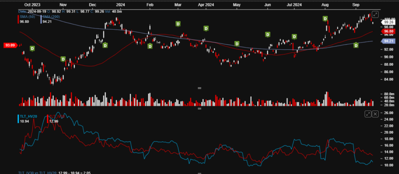Viewport: 399px width, 174px height.
Task: Click the blue-gray SMA (200) color bar
Action: tap(41, 19)
